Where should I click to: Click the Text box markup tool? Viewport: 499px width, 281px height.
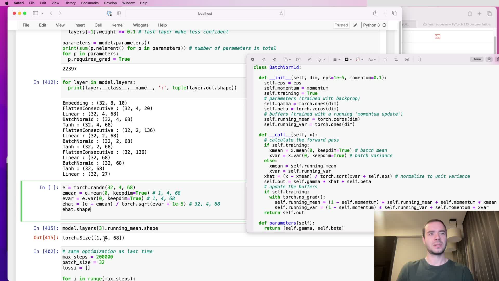pyautogui.click(x=298, y=60)
